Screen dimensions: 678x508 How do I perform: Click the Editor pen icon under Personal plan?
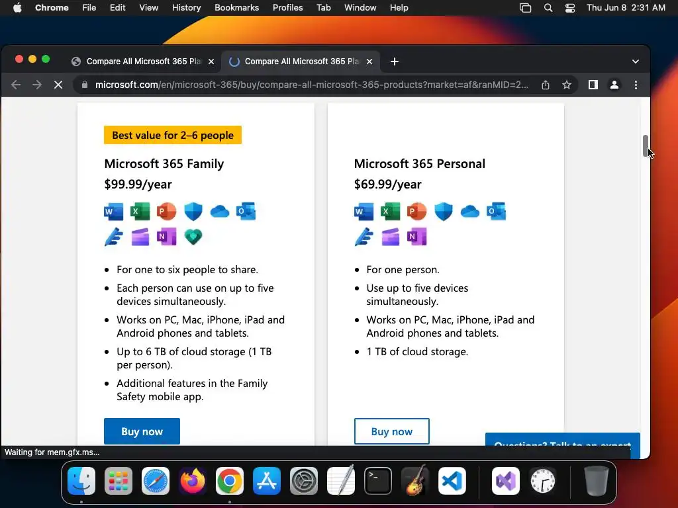(363, 237)
